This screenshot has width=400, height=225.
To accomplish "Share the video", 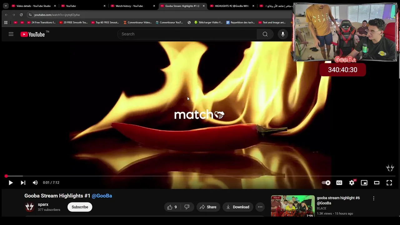I will (208, 207).
